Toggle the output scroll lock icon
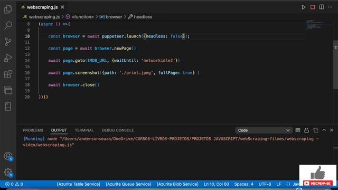 pyautogui.click(x=306, y=130)
